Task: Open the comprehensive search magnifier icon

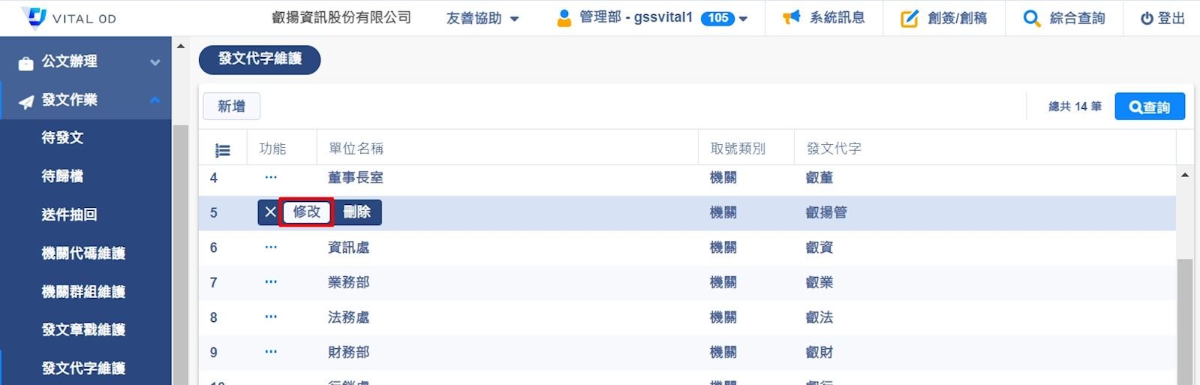Action: click(x=1032, y=19)
